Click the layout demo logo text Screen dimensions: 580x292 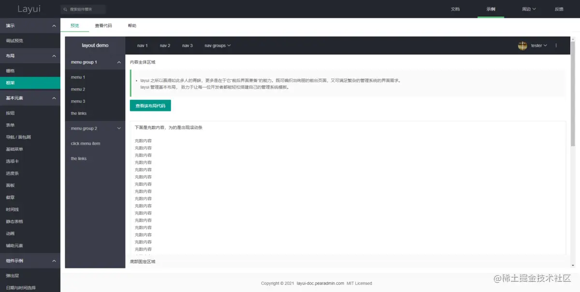pos(95,45)
